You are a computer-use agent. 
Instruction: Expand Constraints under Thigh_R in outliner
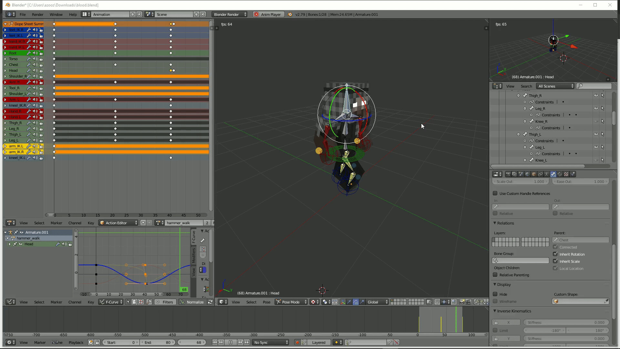click(525, 102)
